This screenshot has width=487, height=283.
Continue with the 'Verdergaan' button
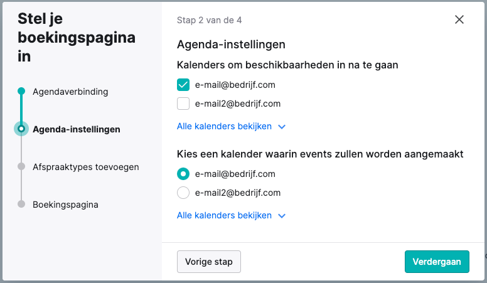pos(437,262)
